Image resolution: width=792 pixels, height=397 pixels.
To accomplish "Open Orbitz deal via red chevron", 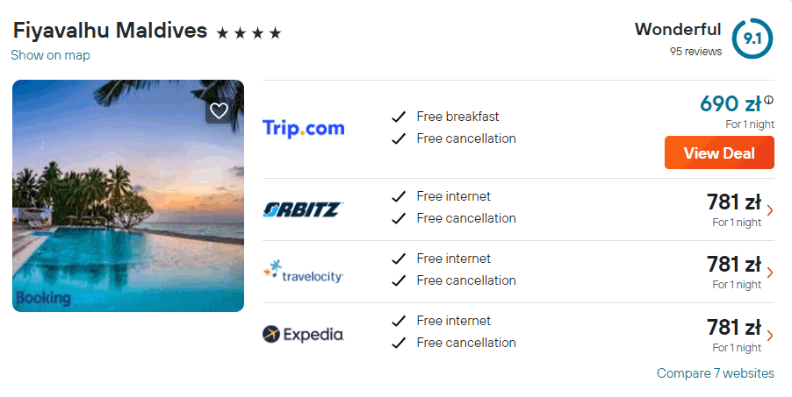I will point(770,209).
